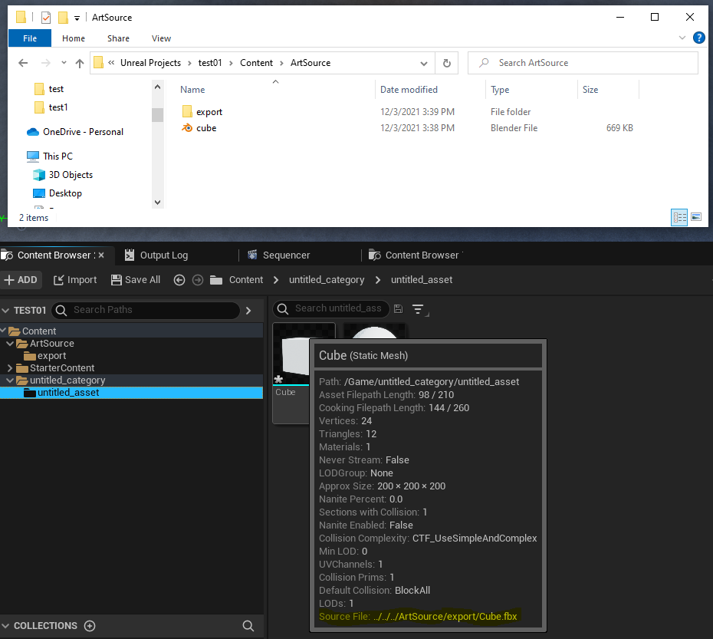This screenshot has width=713, height=639.
Task: Click the Import icon in the Content Browser
Action: click(58, 279)
